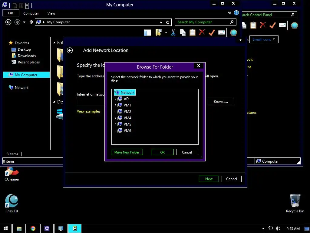
Task: Open the Customize Quick Access Toolbar dropdown
Action: point(27,6)
